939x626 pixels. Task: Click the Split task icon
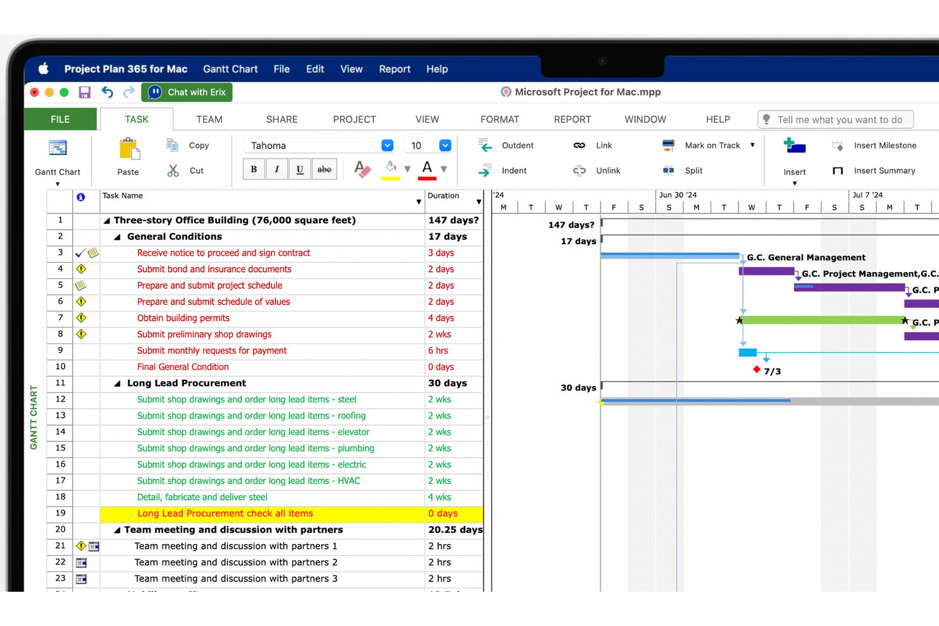[x=668, y=171]
